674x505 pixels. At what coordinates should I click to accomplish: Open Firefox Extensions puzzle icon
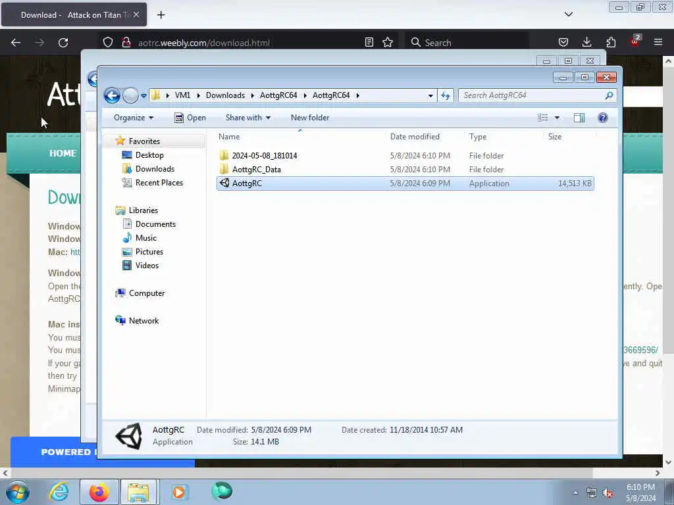coord(611,42)
